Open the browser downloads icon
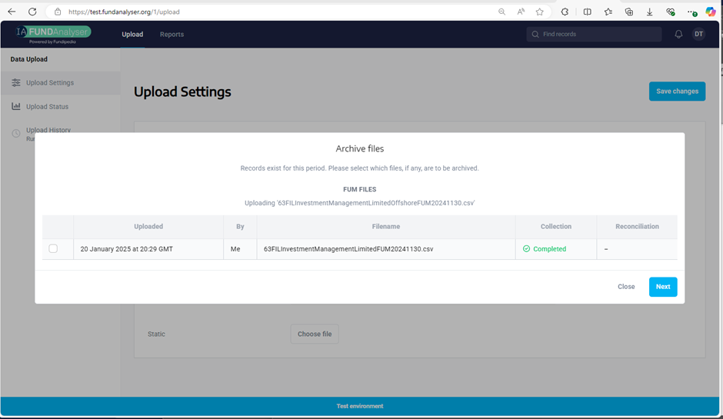 click(650, 12)
